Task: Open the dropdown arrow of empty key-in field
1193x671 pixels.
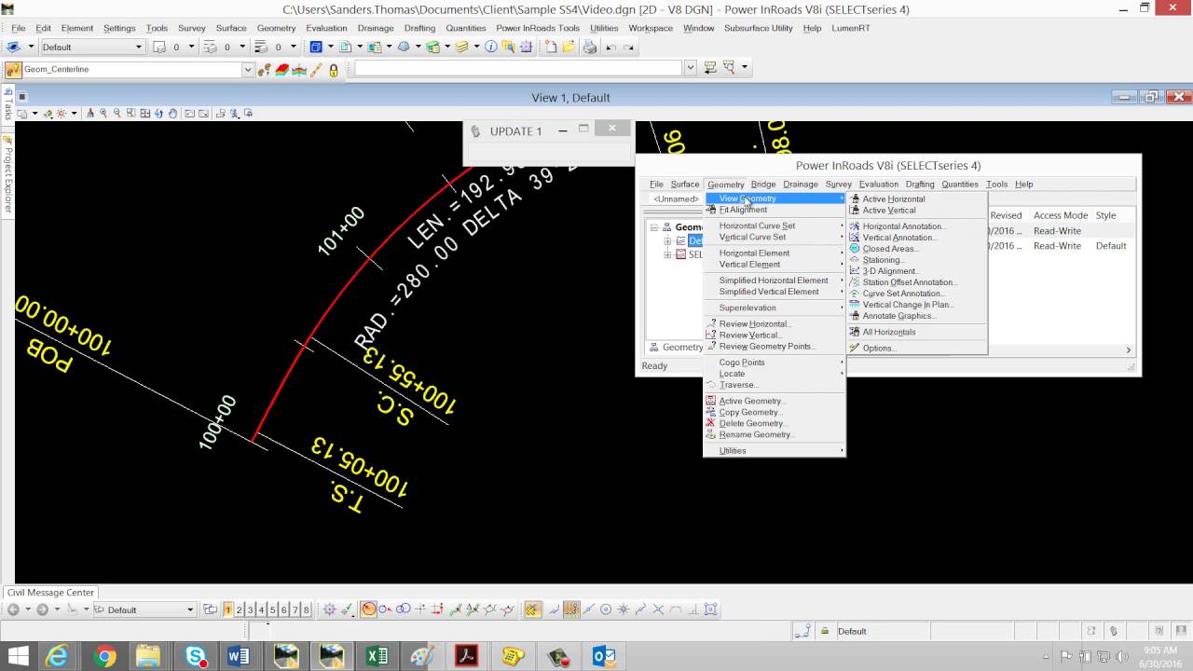Action: [691, 68]
